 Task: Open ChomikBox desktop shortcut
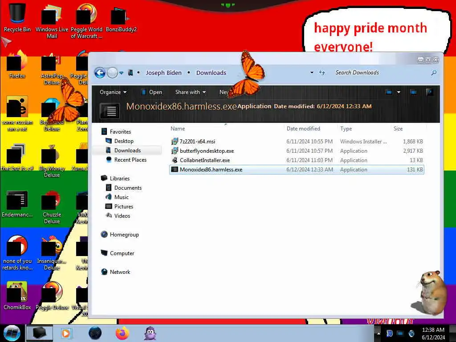point(17,296)
